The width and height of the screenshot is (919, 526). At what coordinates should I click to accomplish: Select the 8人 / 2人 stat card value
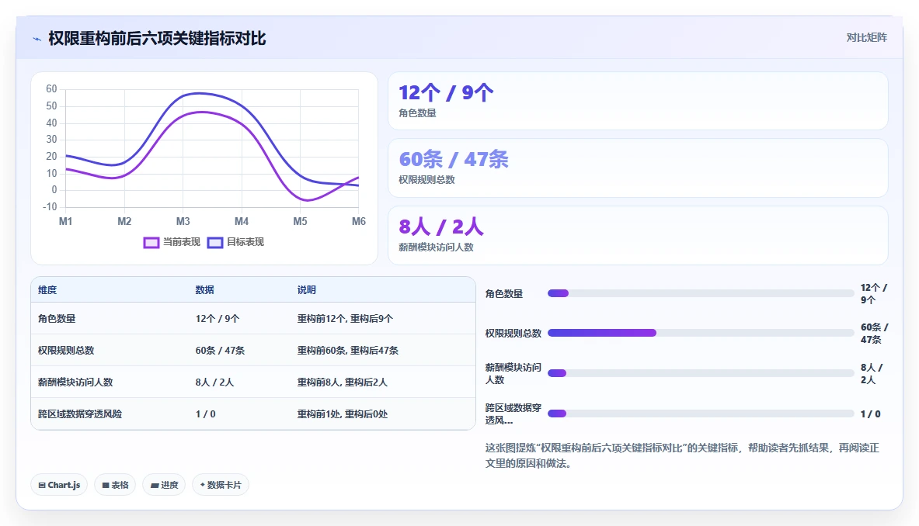click(440, 227)
